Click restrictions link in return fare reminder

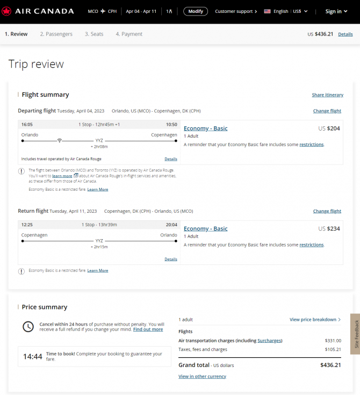pyautogui.click(x=312, y=245)
